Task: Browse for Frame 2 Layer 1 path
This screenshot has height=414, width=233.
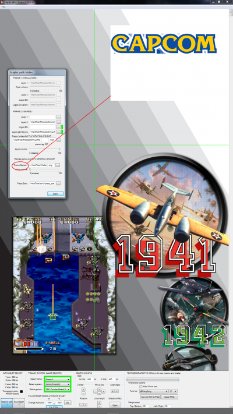Action: pos(59,117)
